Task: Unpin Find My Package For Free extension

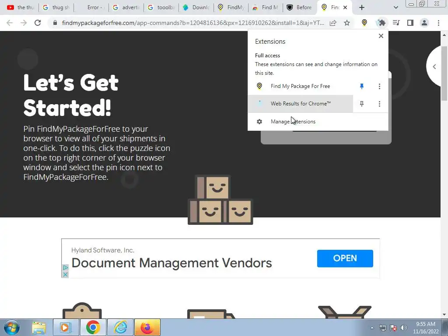Action: (362, 86)
